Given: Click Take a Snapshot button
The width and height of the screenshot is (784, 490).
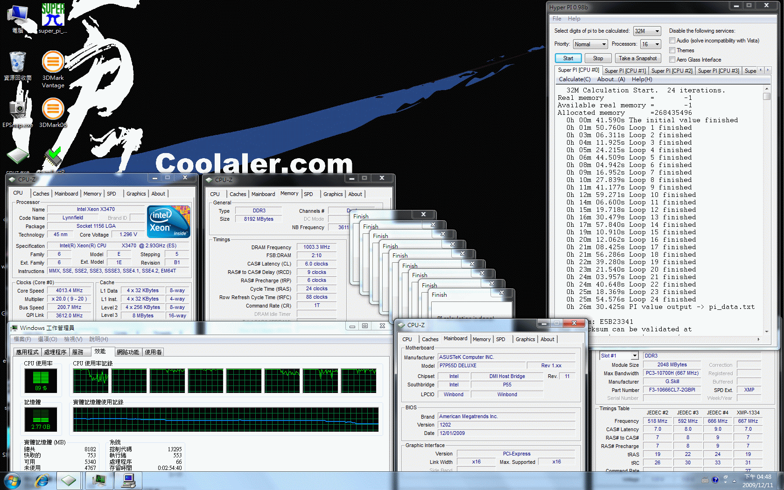Looking at the screenshot, I should [x=637, y=58].
